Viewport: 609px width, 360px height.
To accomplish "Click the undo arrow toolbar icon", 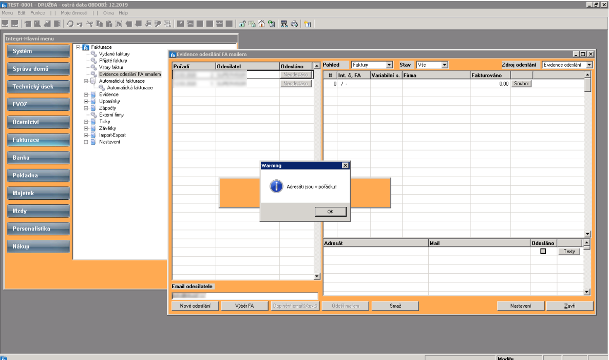I will tap(70, 24).
